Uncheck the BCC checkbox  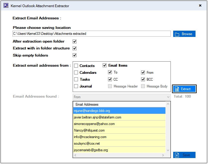tap(143, 79)
